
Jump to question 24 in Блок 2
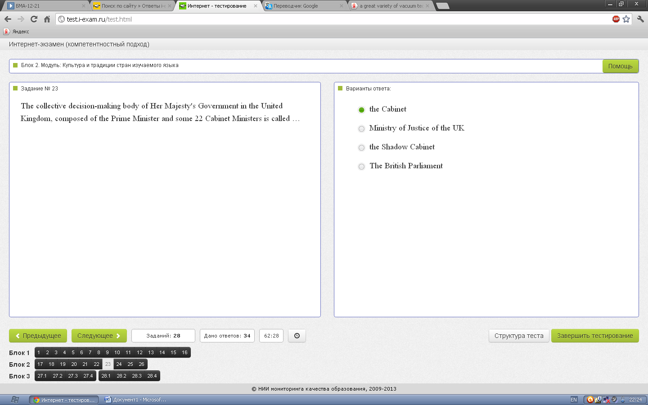click(119, 364)
